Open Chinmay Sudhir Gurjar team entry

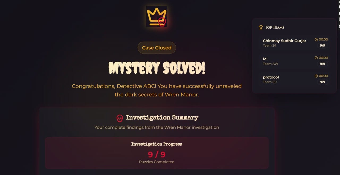coord(294,43)
